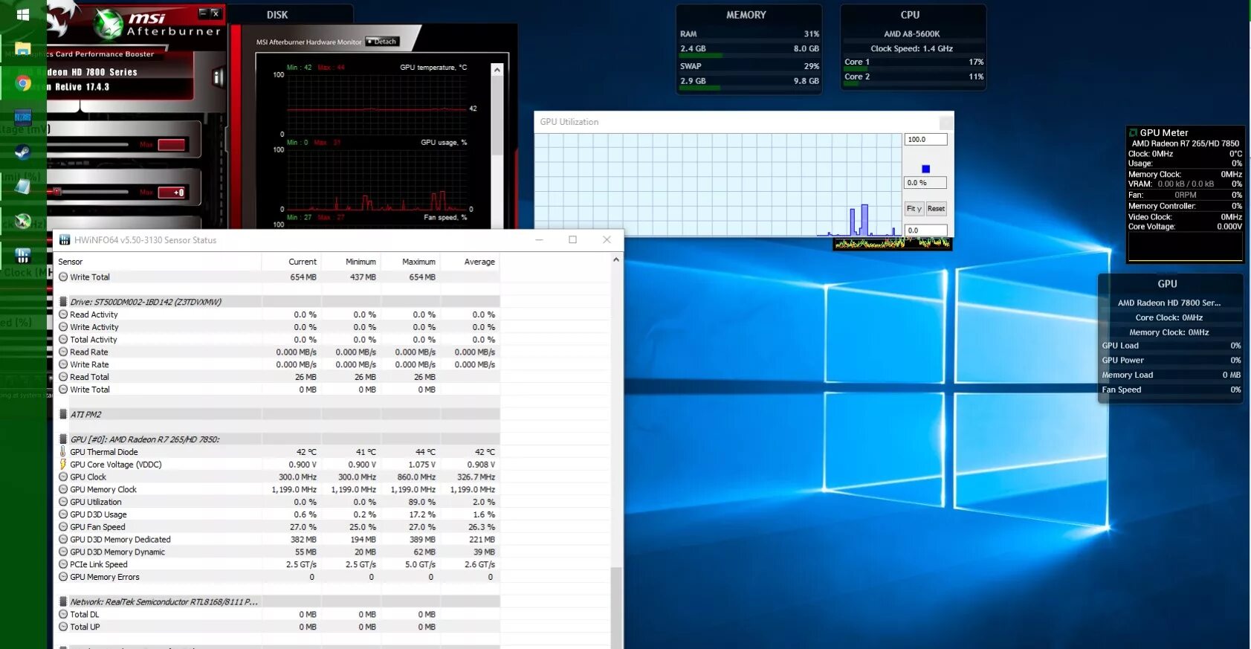Click the notepad taskbar icon below Steam
This screenshot has width=1251, height=649.
point(23,186)
